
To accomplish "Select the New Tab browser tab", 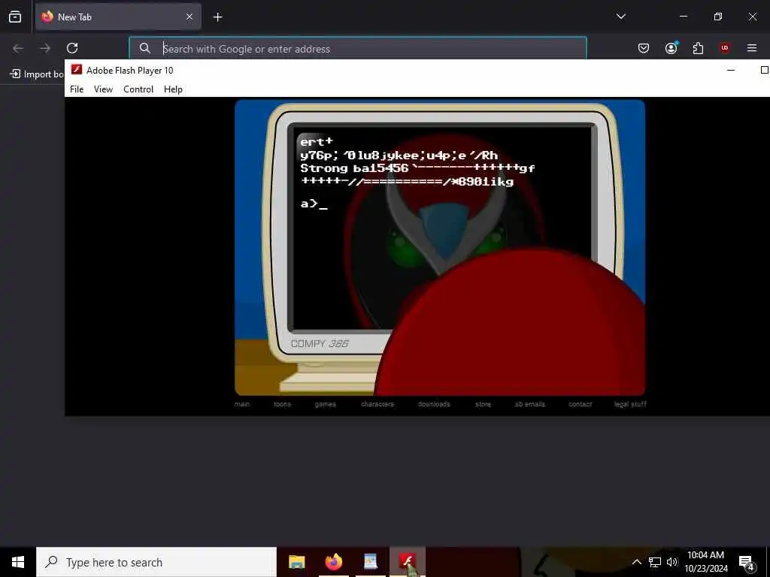I will pyautogui.click(x=118, y=17).
